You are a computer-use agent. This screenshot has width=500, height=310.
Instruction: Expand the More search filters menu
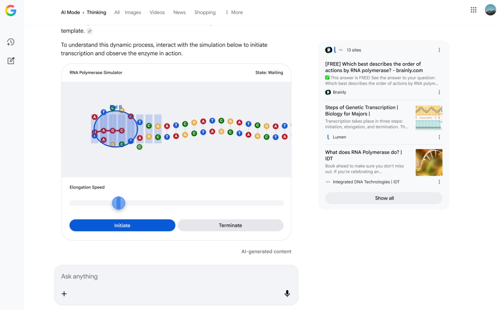pyautogui.click(x=234, y=12)
